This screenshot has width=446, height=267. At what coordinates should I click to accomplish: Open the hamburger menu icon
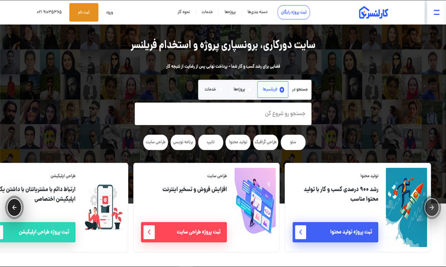(x=437, y=12)
